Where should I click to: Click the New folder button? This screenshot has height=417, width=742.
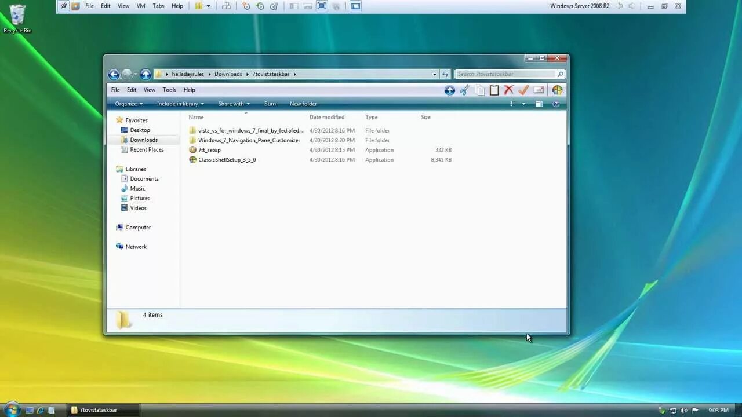tap(303, 104)
